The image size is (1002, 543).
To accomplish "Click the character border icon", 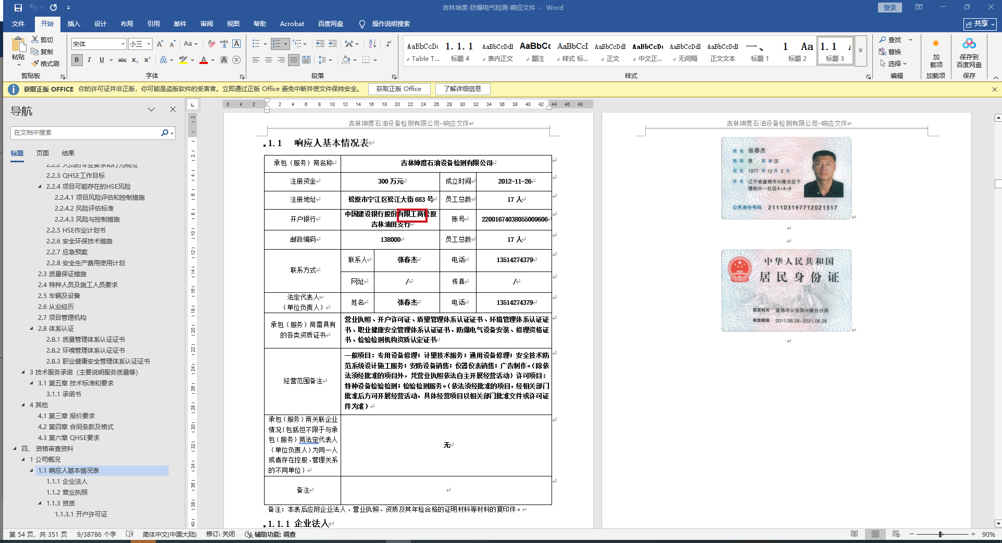I will coord(236,44).
